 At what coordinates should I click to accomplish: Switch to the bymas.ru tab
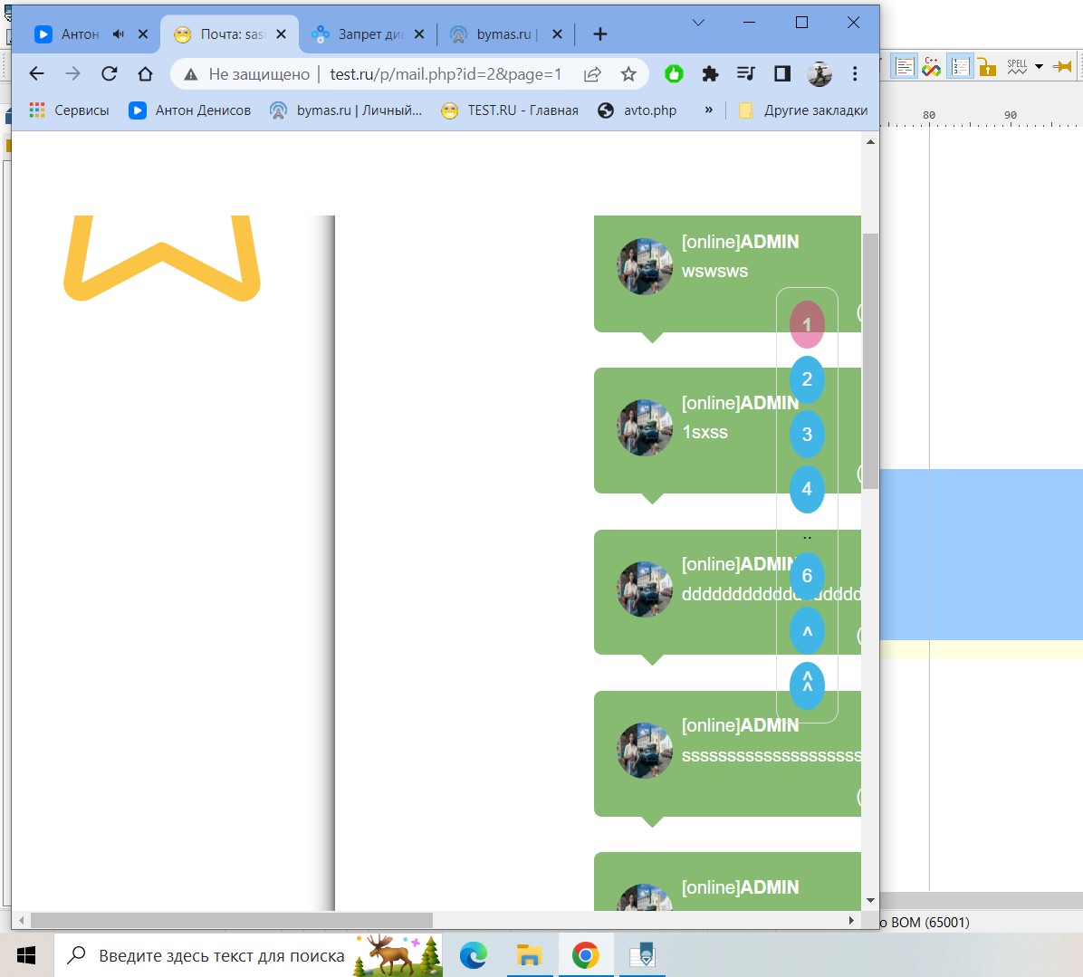pos(494,34)
